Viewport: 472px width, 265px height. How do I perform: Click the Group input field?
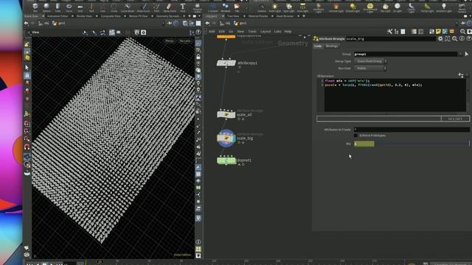click(406, 54)
